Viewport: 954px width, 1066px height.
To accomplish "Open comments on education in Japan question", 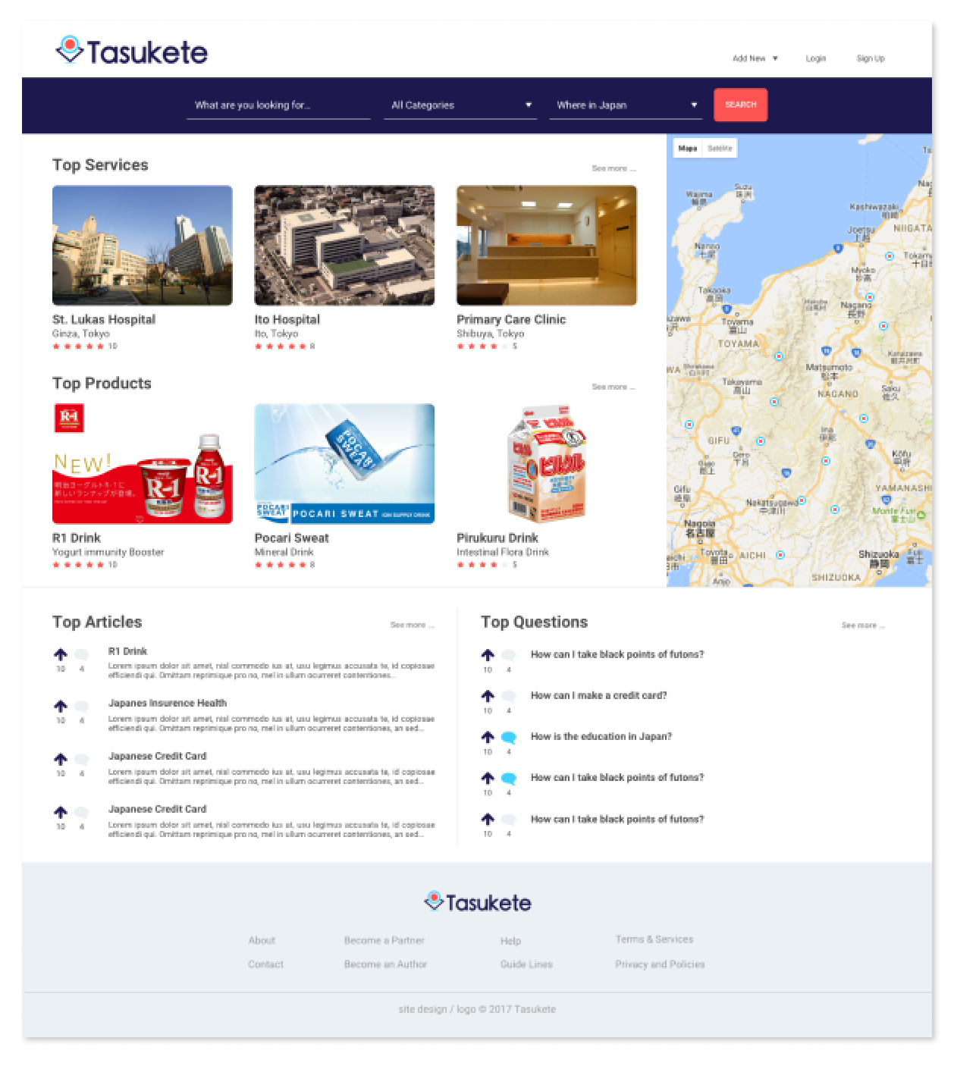I will pos(509,737).
